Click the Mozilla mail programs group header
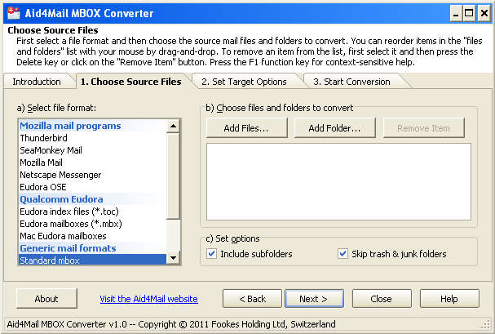Image resolution: width=495 pixels, height=334 pixels. tap(92, 126)
